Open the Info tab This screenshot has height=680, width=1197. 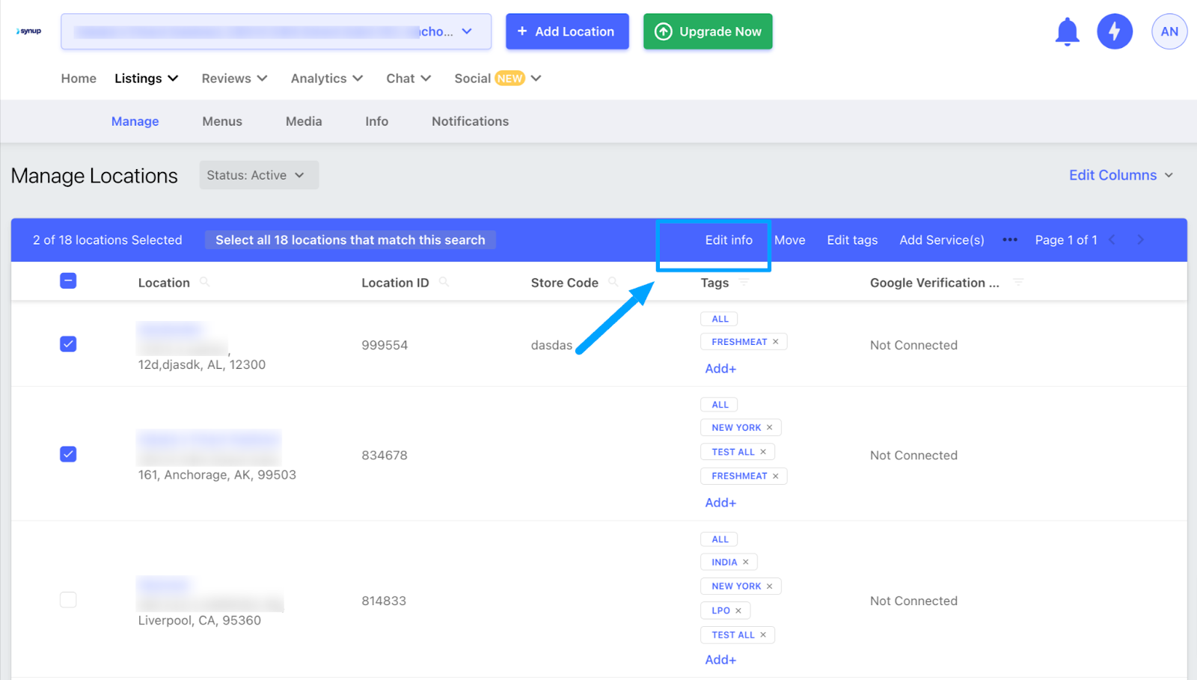point(377,121)
